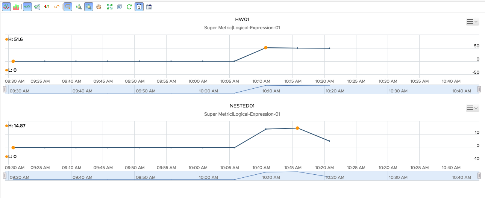
Task: Click HW01 axis label 10:10 AM
Action: coord(261,81)
